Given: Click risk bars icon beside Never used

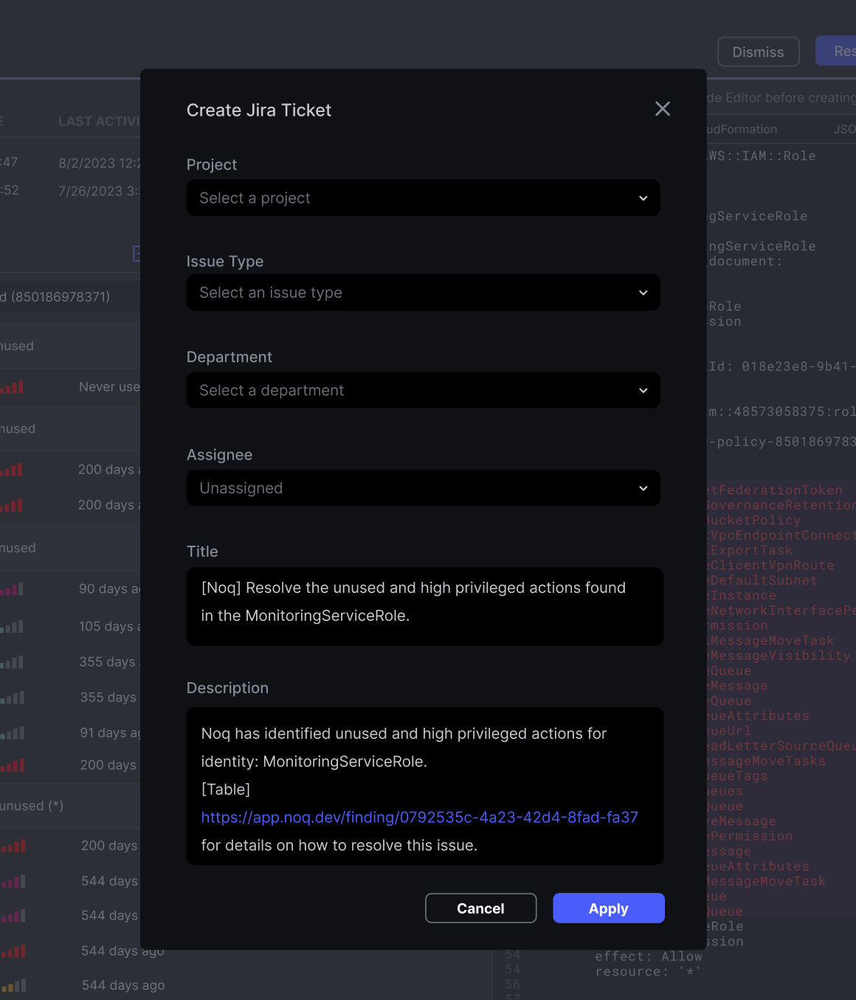Looking at the screenshot, I should [x=13, y=387].
